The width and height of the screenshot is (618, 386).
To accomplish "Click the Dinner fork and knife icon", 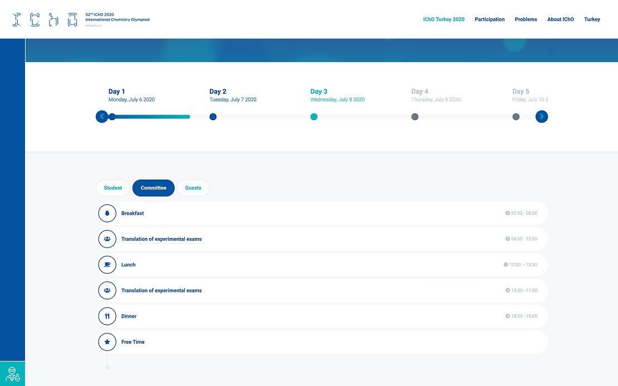I will pyautogui.click(x=107, y=316).
